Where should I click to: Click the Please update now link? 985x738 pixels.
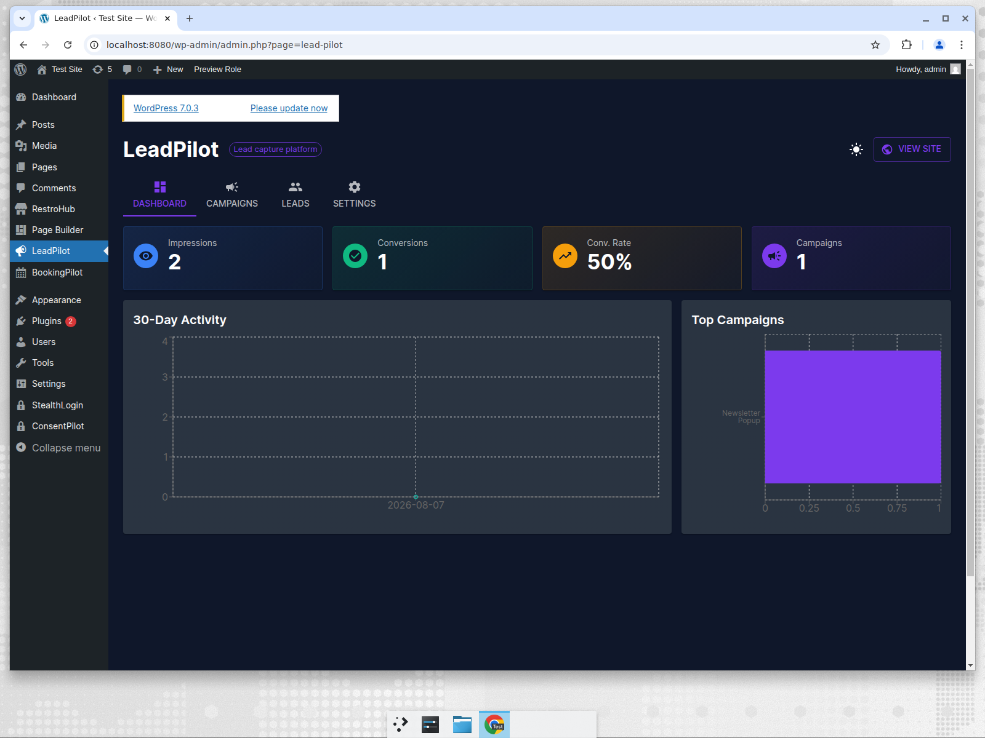(289, 108)
